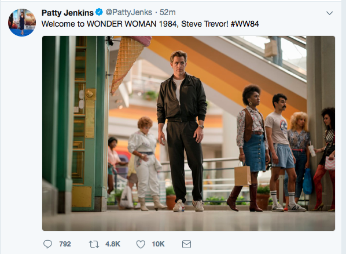Click the reply speech bubble icon
Screen dimensions: 346x254
tap(47, 244)
